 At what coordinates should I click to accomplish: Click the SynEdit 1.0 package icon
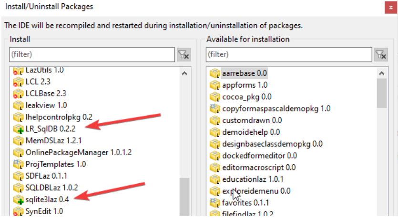pos(18,210)
